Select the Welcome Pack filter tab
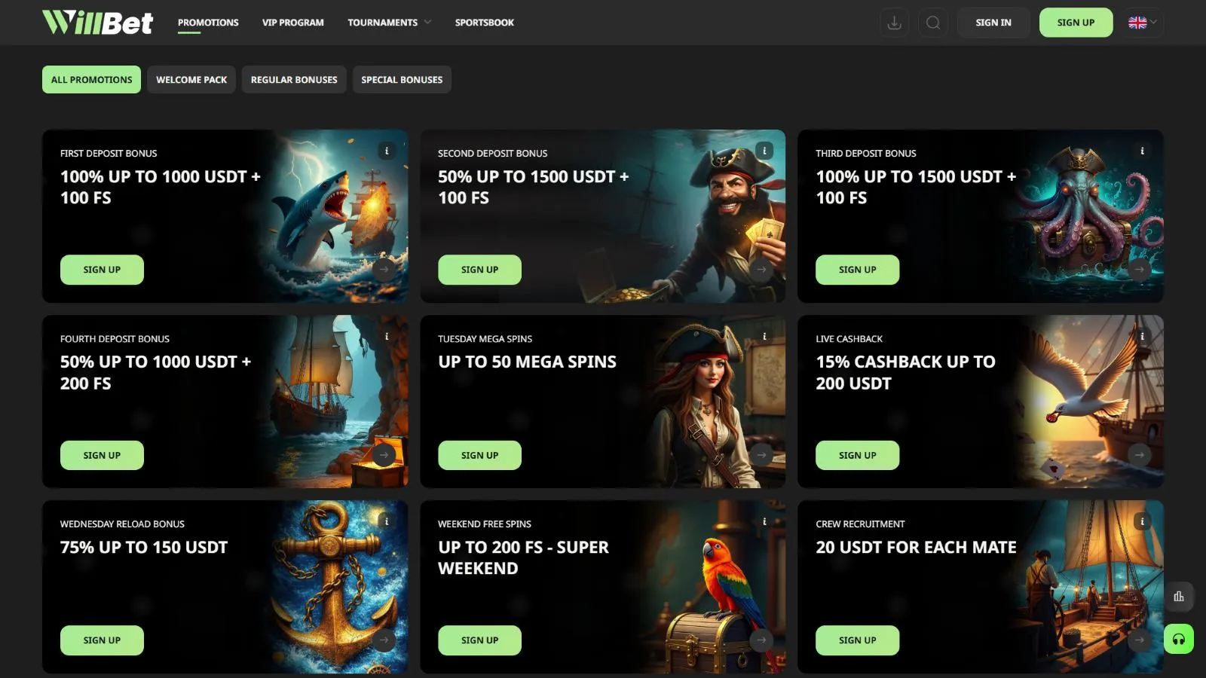The width and height of the screenshot is (1206, 678). 191,80
